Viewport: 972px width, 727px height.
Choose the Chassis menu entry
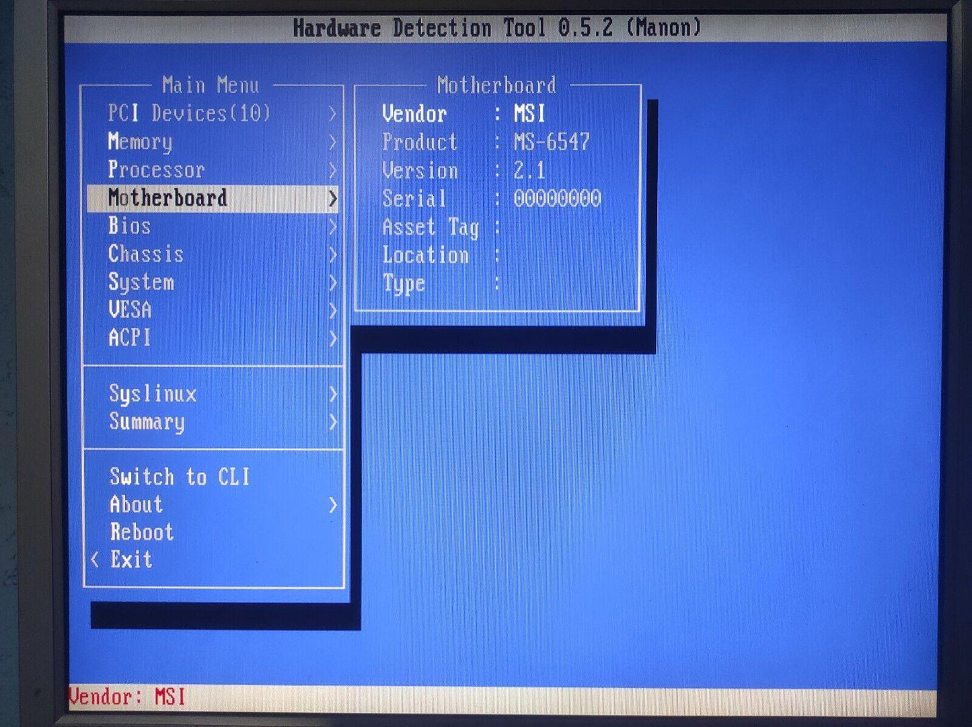[x=146, y=254]
